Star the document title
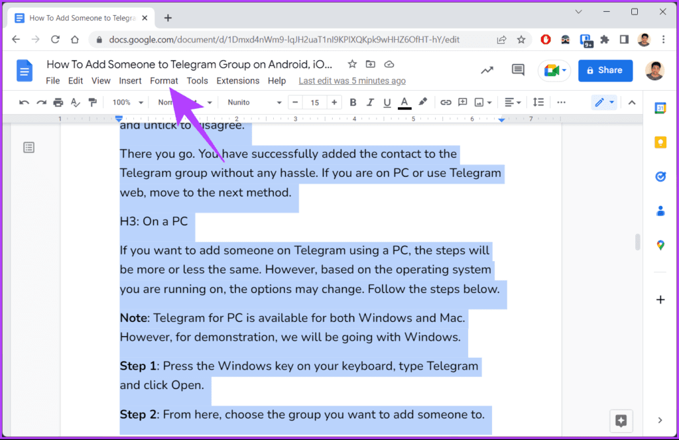The width and height of the screenshot is (679, 440). click(x=352, y=64)
